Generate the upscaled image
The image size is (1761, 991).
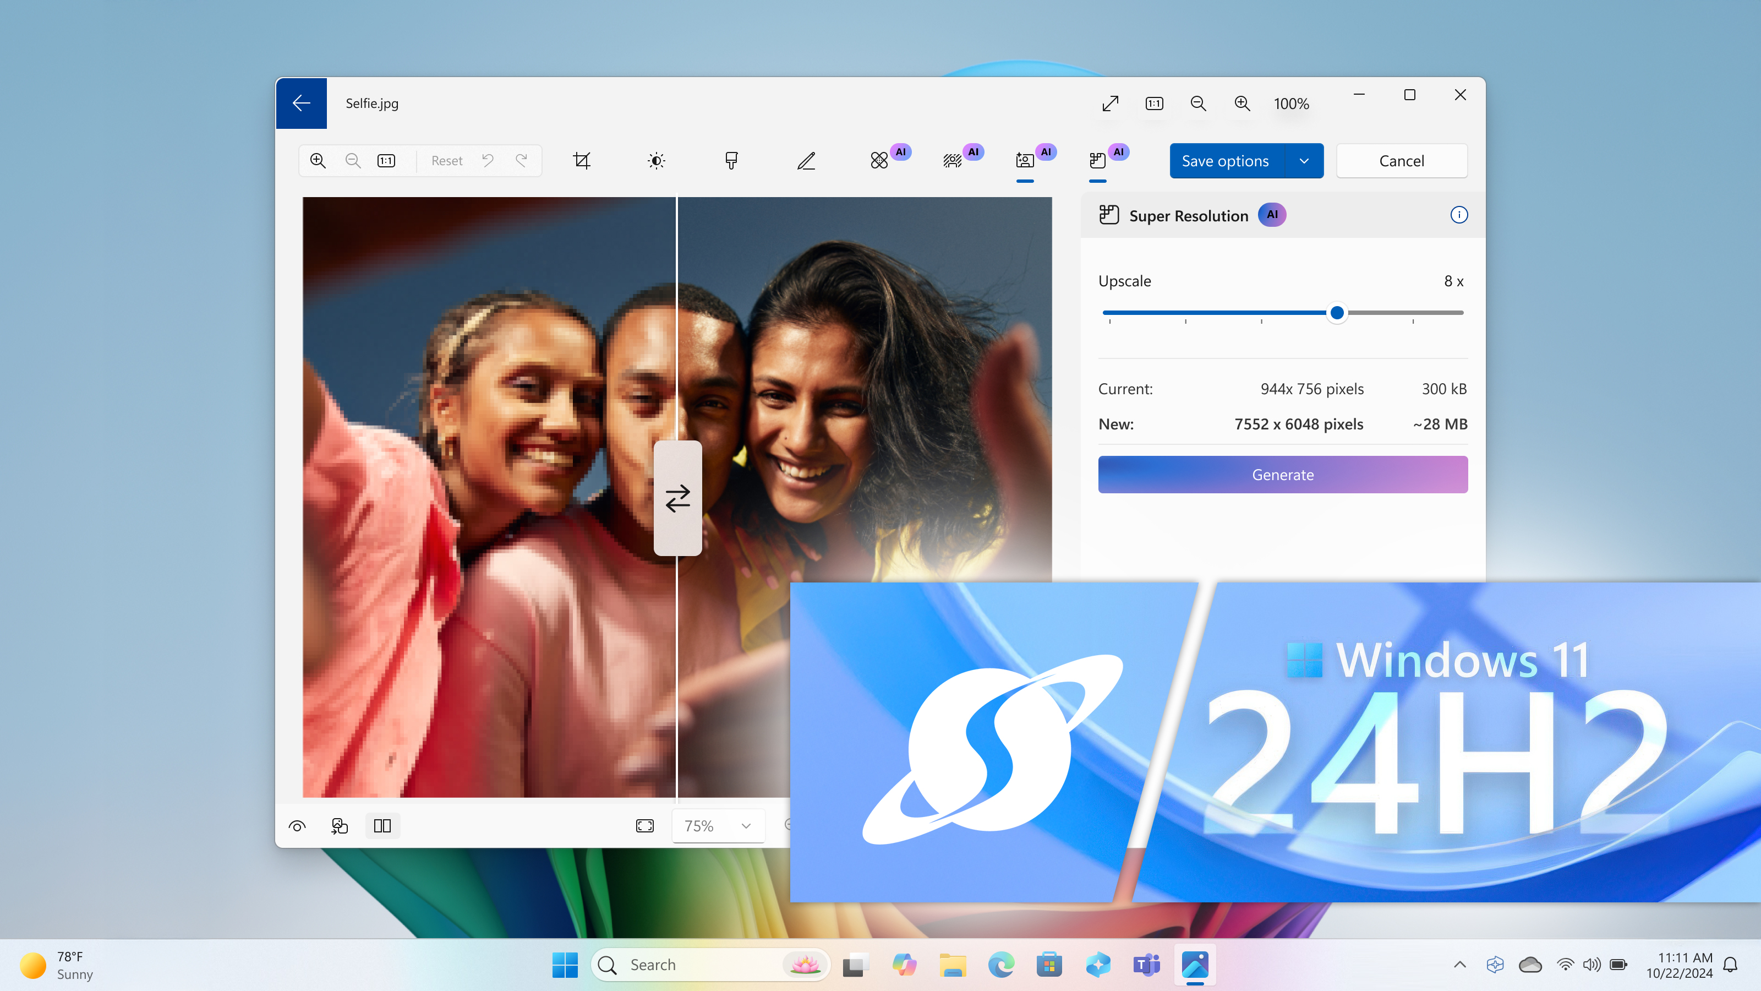[x=1282, y=475]
